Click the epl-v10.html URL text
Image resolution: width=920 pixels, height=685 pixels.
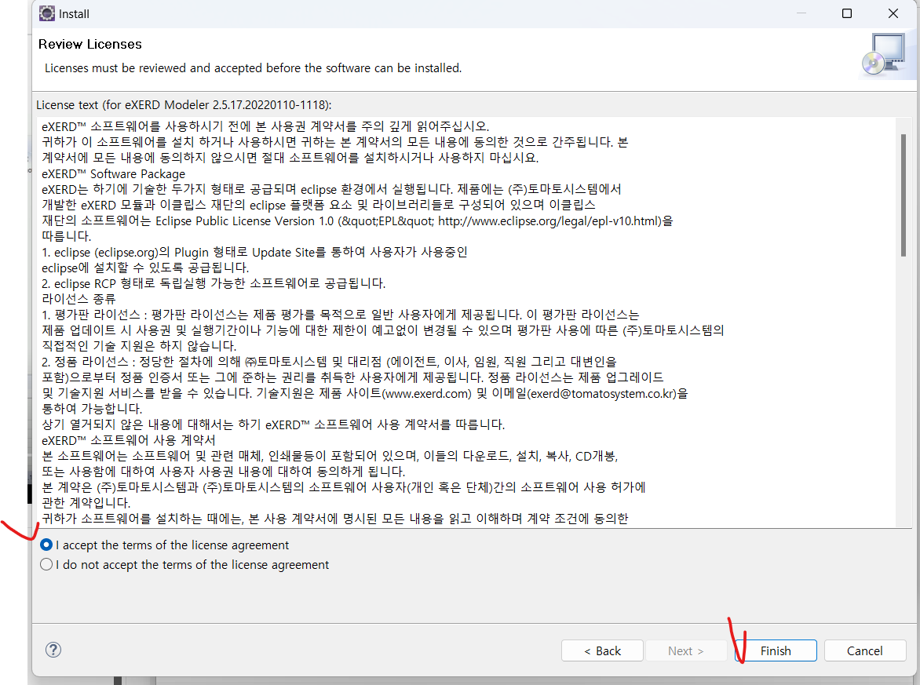549,220
